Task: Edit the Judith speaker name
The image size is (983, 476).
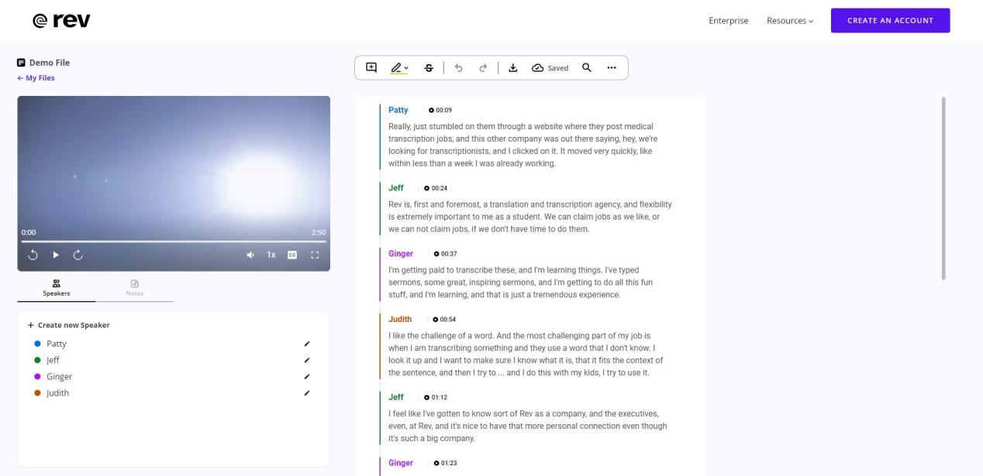Action: tap(307, 393)
